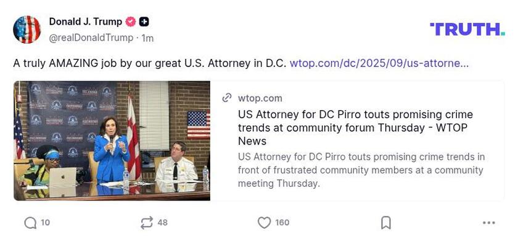
Task: Click the red verified badge
Action: 131,22
